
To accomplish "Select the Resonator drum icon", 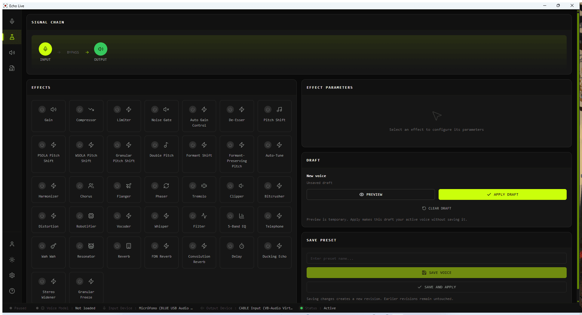I will coord(91,246).
